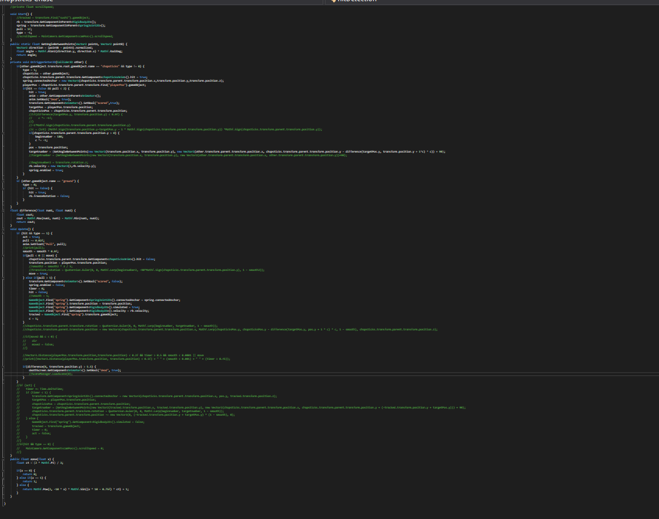
Task: Click the "chopsticks = other.gameObject;" line
Action: click(x=46, y=73)
